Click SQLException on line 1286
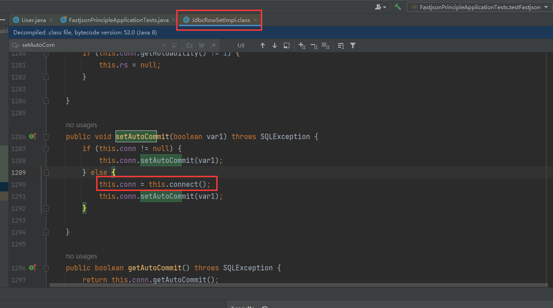The width and height of the screenshot is (553, 308). 285,137
